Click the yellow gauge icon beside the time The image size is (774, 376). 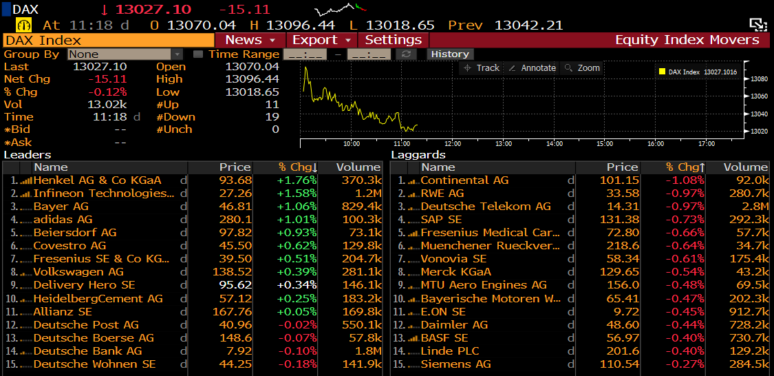coord(24,25)
